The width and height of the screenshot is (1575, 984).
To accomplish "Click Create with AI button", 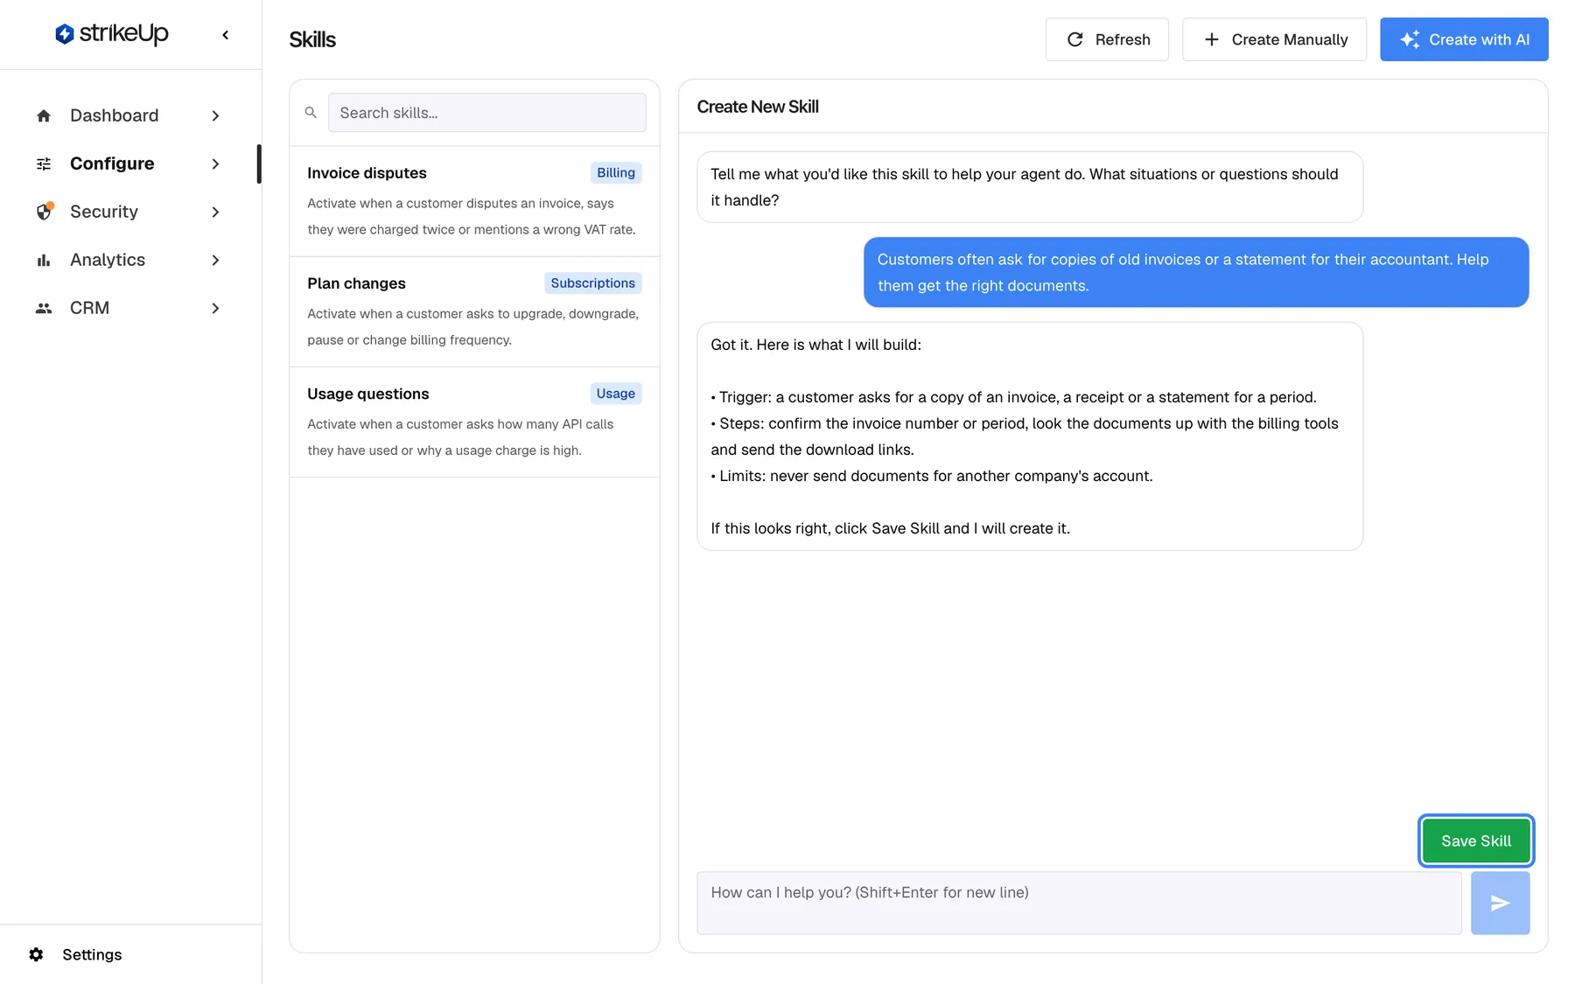I will pyautogui.click(x=1464, y=39).
